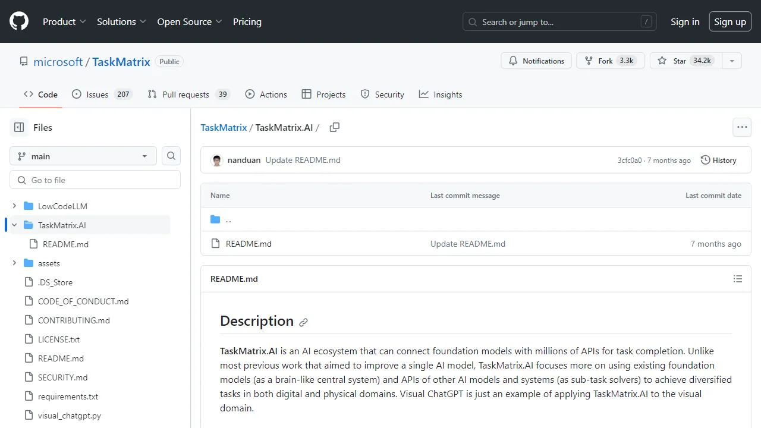
Task: Click the Update README.md message in table row
Action: point(468,244)
